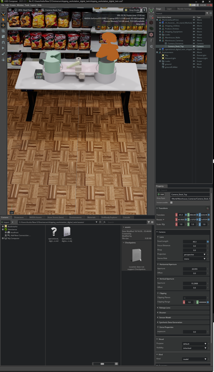This screenshot has height=372, width=214.
Task: Toggle visibility of Camera_Entrance
Action: tap(194, 43)
